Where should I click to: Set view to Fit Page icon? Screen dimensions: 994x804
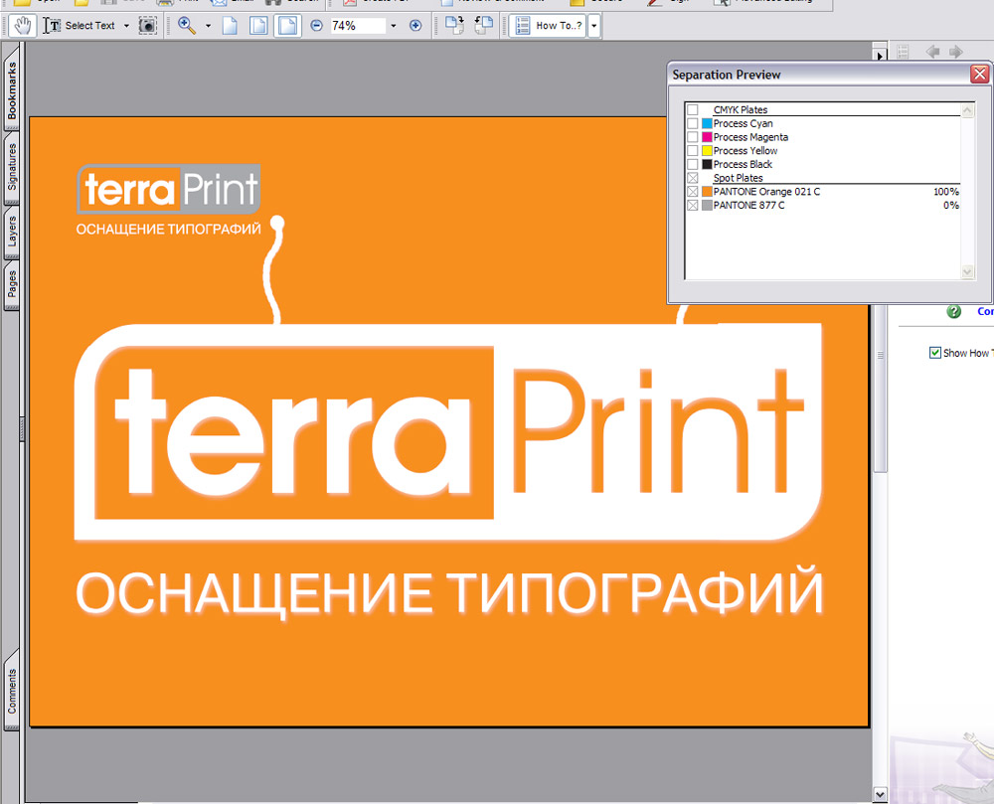258,26
